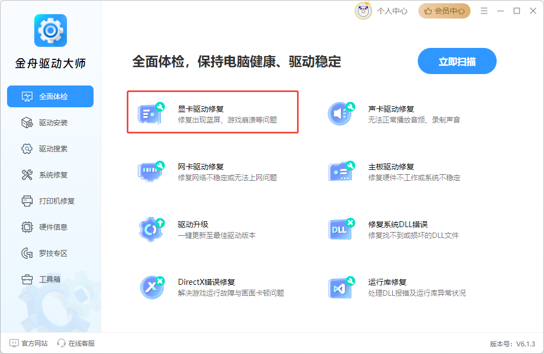Open the 会员中心 button

444,11
